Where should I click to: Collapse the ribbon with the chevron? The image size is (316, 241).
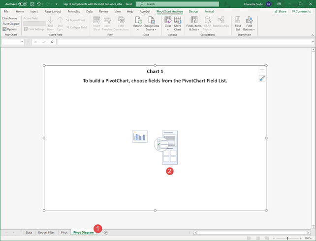coord(313,35)
